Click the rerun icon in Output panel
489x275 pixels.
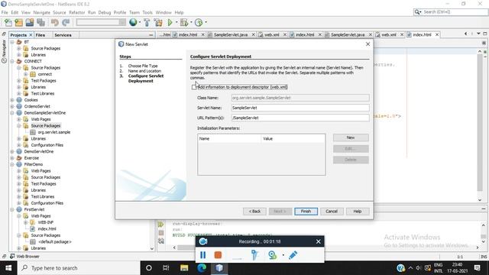tap(161, 225)
